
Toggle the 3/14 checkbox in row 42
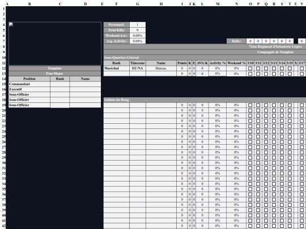(282, 226)
